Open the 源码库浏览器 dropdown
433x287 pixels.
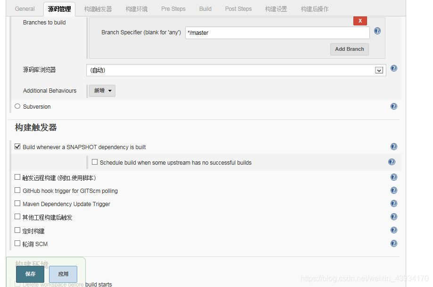tap(236, 70)
